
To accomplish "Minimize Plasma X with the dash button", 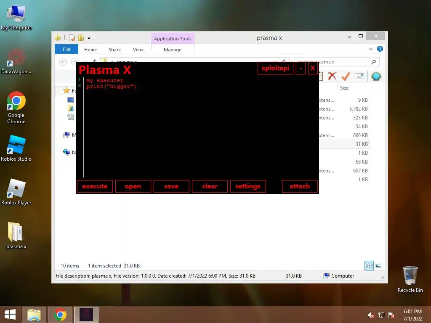I will coord(301,68).
